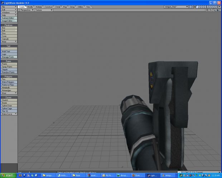Click the Points to Polys button
This screenshot has height=178, width=222.
pos(9,85)
